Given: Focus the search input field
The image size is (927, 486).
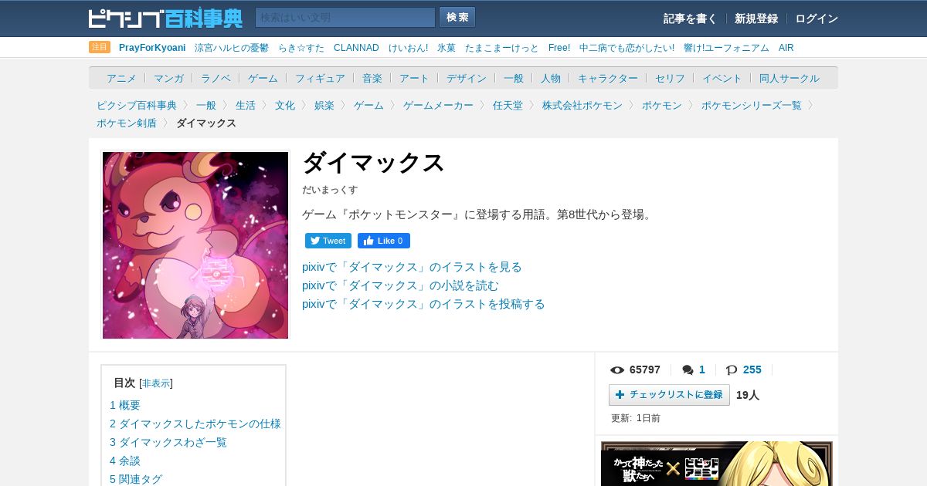Looking at the screenshot, I should tap(345, 17).
